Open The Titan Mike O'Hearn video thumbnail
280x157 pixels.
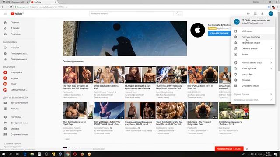coord(78,75)
